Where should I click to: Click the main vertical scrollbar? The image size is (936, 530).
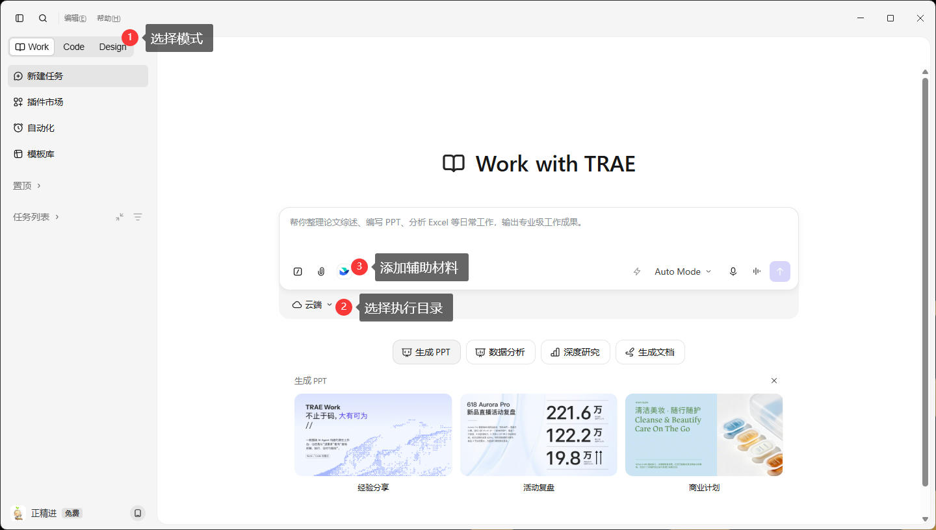926,283
